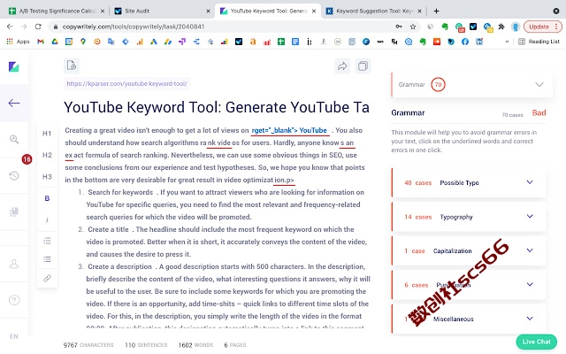
Task: Toggle italic formatting button
Action: coord(47,219)
